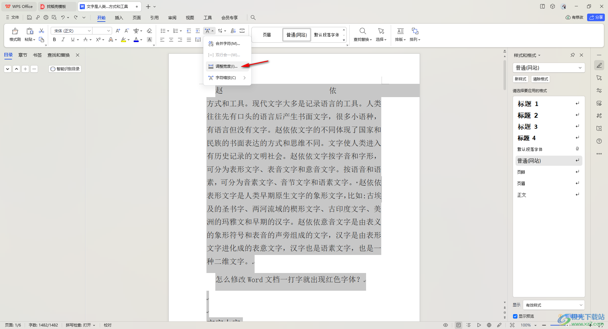Click the eye-protection mode icon in status bar
Image resolution: width=608 pixels, height=329 pixels.
pyautogui.click(x=446, y=325)
